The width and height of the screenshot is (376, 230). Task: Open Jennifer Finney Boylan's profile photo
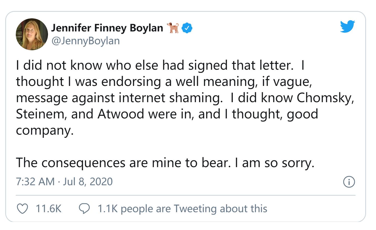point(32,34)
